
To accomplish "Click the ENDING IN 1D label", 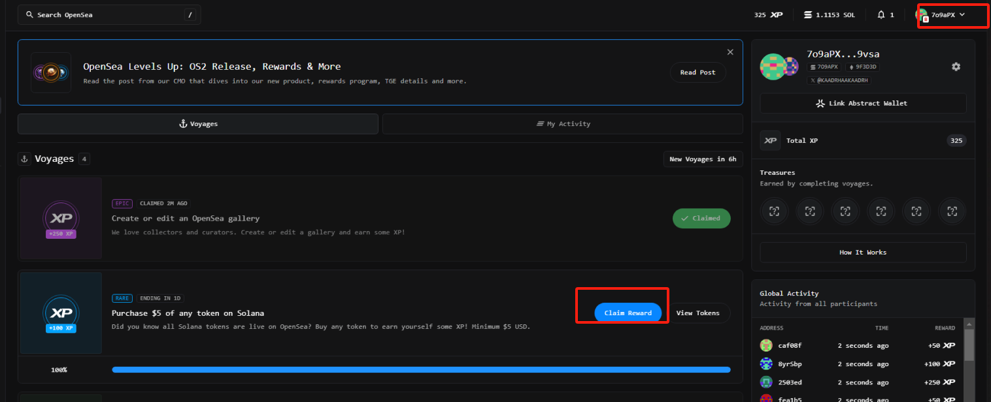I will click(x=160, y=298).
